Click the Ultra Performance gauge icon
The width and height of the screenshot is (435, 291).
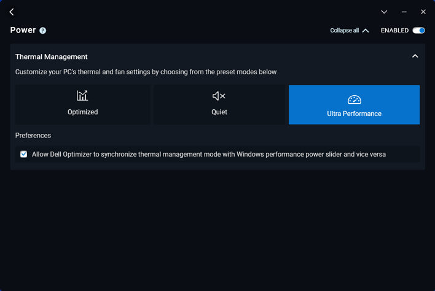354,99
